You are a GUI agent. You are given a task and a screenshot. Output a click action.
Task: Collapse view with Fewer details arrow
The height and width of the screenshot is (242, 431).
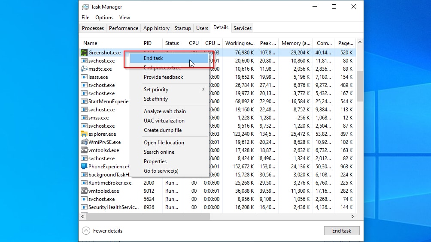click(x=86, y=231)
